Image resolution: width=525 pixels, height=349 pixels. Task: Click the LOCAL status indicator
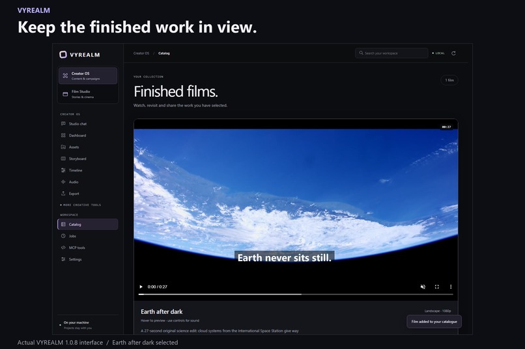click(x=438, y=53)
